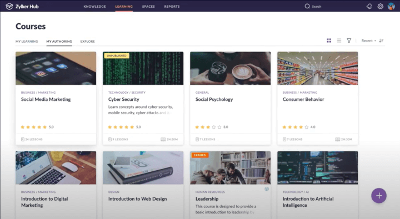The width and height of the screenshot is (400, 219).
Task: Click the search magnifier icon
Action: (307, 6)
